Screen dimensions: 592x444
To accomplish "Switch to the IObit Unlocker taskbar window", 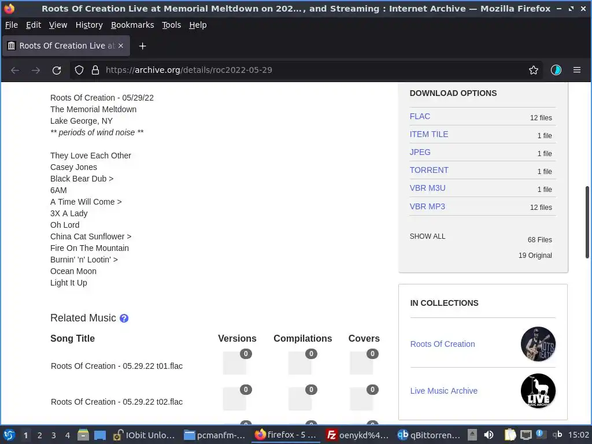I will coord(144,435).
